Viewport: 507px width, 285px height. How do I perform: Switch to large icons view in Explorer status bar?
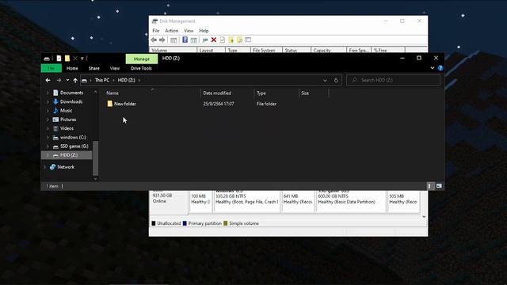pyautogui.click(x=439, y=186)
